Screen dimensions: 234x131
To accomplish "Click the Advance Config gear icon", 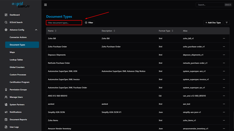I will 6,30.
